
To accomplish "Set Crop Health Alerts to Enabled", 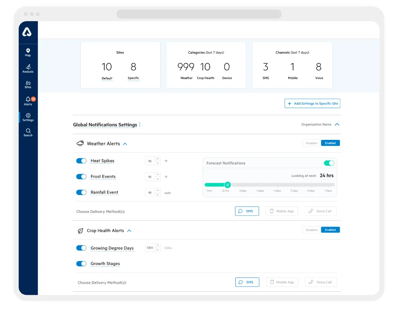I will click(330, 230).
